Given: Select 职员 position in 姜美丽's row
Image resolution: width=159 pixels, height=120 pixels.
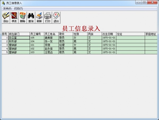Looking at the screenshot, I should pos(66,38).
